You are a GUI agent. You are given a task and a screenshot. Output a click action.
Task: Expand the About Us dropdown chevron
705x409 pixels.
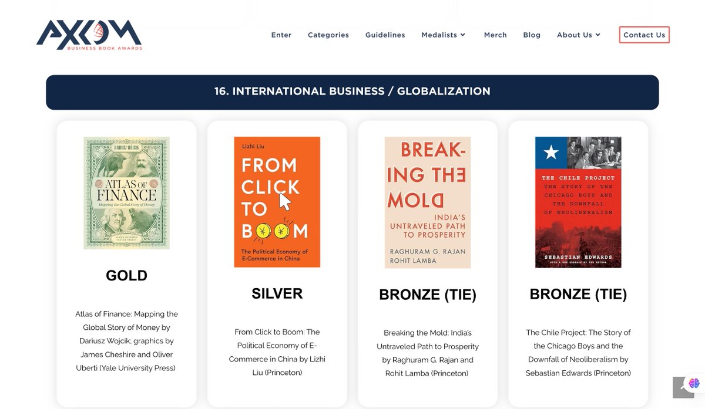tap(598, 35)
